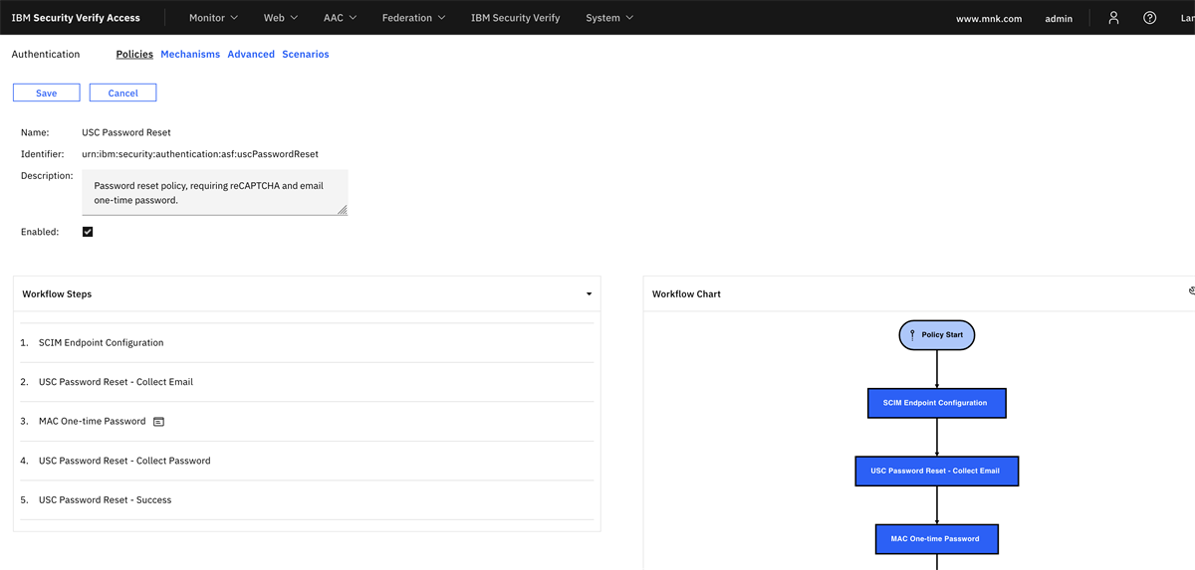Click the Workflow Chart refresh icon
Screen dimensions: 1195x570
(1191, 292)
